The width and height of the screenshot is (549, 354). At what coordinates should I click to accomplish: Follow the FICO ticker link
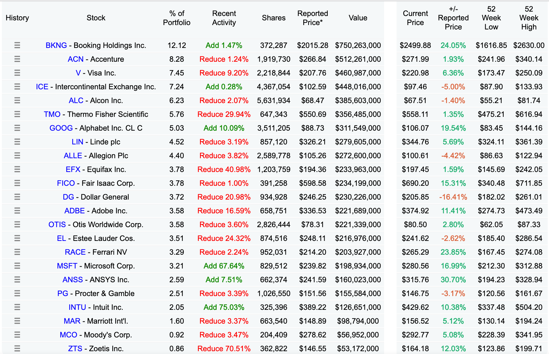point(66,183)
